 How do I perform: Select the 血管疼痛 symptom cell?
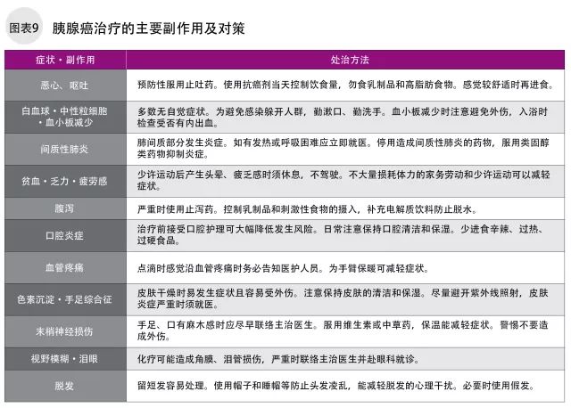(x=65, y=267)
